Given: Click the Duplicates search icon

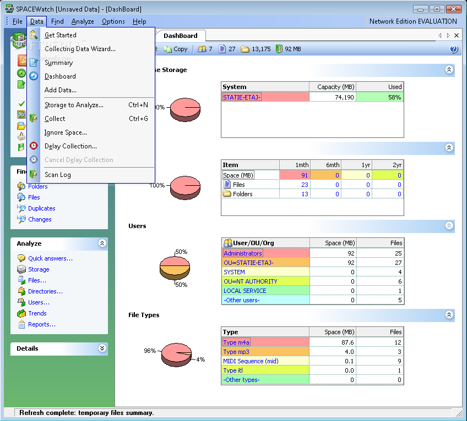Looking at the screenshot, I should coord(21,208).
